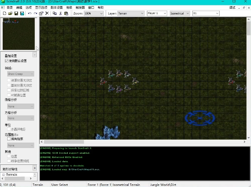This screenshot has width=251, height=187.
Task: Click the Paste clipboard icon
Action: pos(66,13)
